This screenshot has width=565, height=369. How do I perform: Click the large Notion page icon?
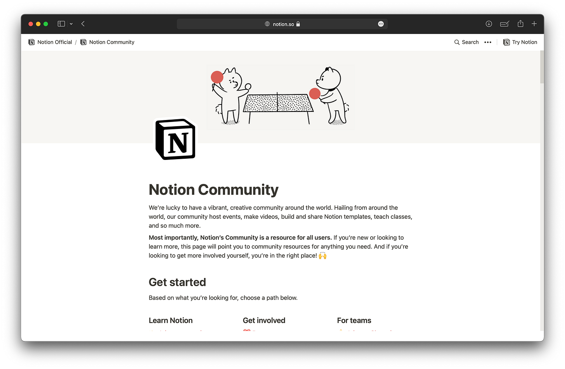175,139
